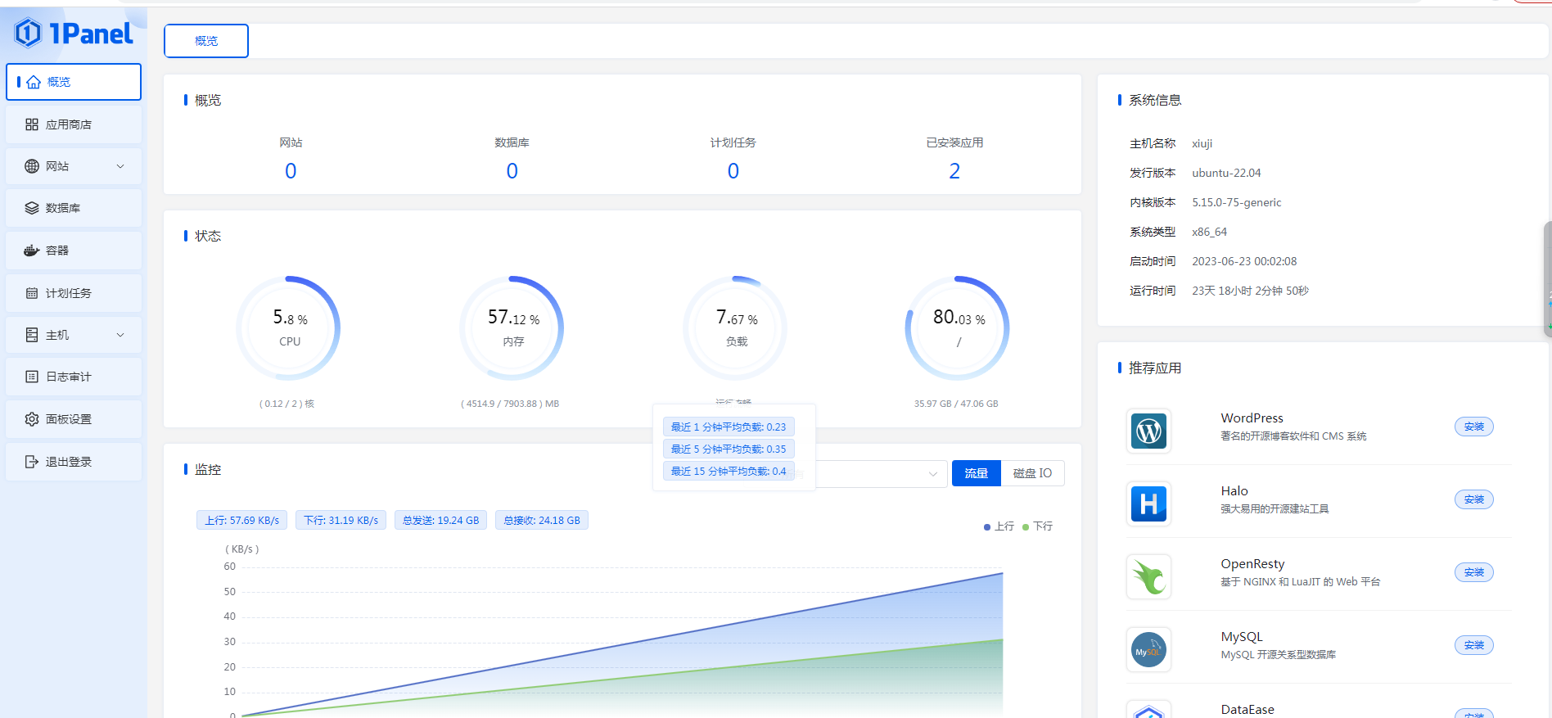Expand the 主机 submenu chevron

pos(120,335)
